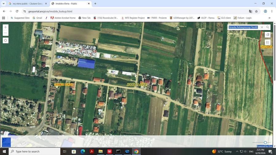
Task: Open the ALOP - Panou bookmark
Action: (206, 18)
